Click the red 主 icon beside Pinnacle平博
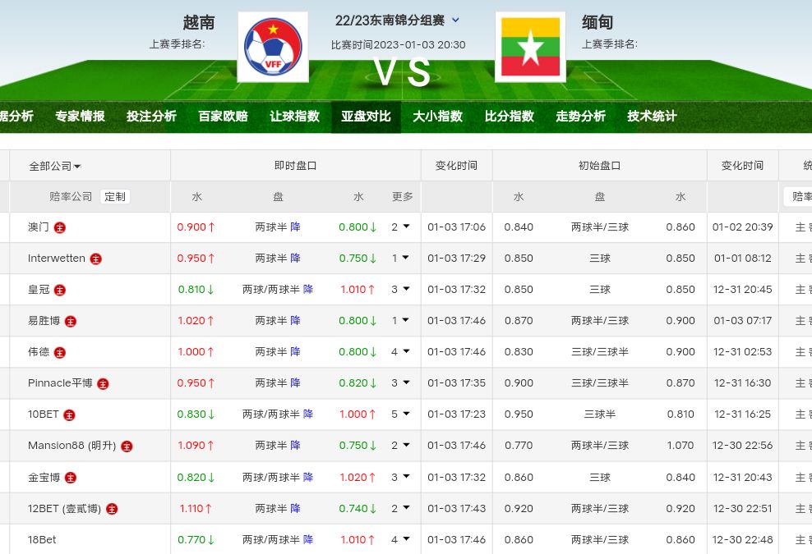 (x=103, y=383)
